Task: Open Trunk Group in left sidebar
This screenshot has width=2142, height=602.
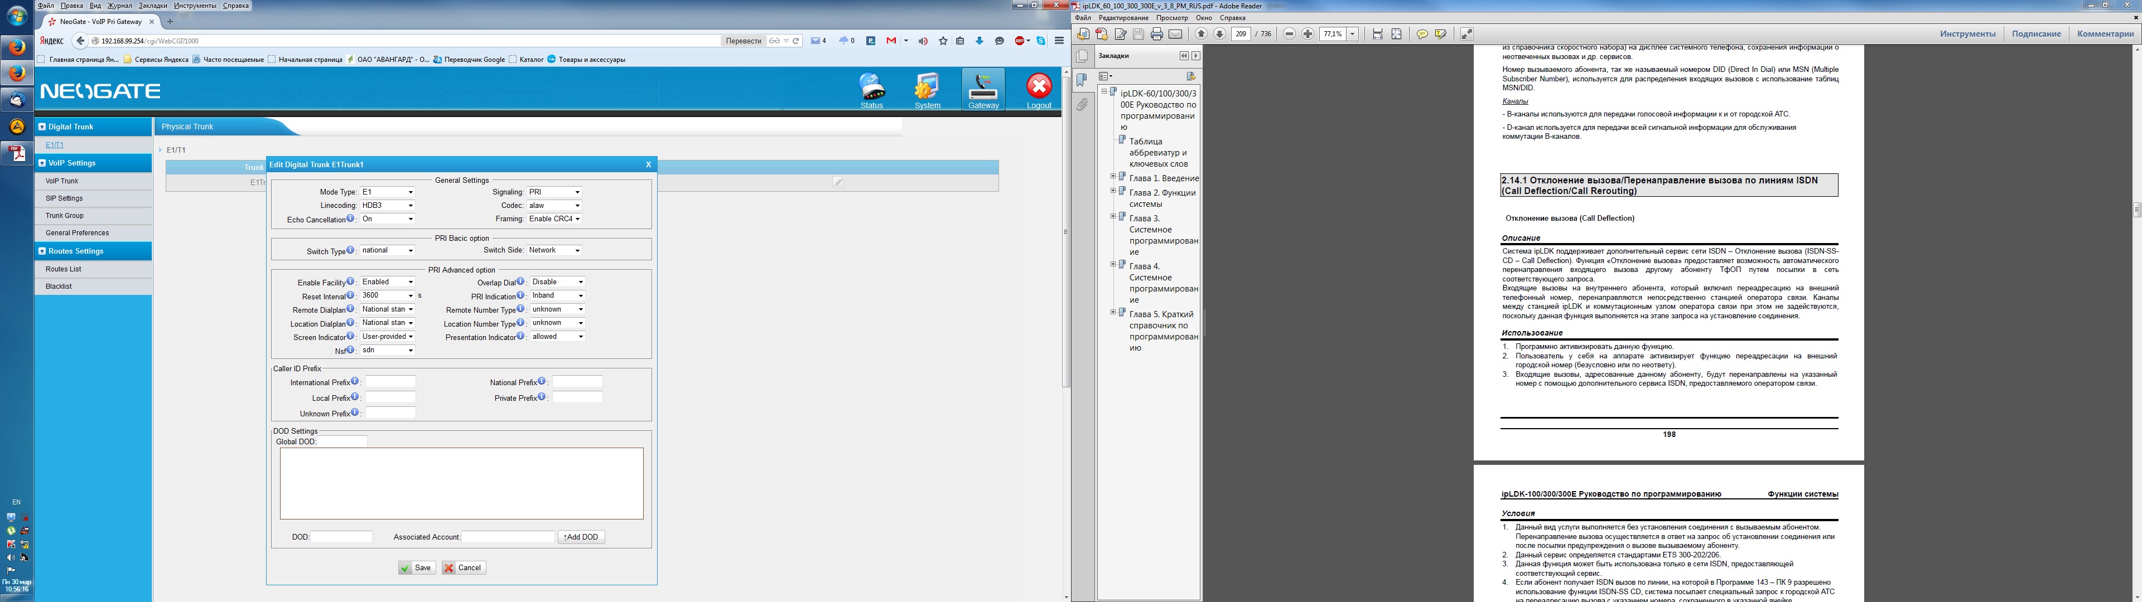Action: tap(65, 215)
